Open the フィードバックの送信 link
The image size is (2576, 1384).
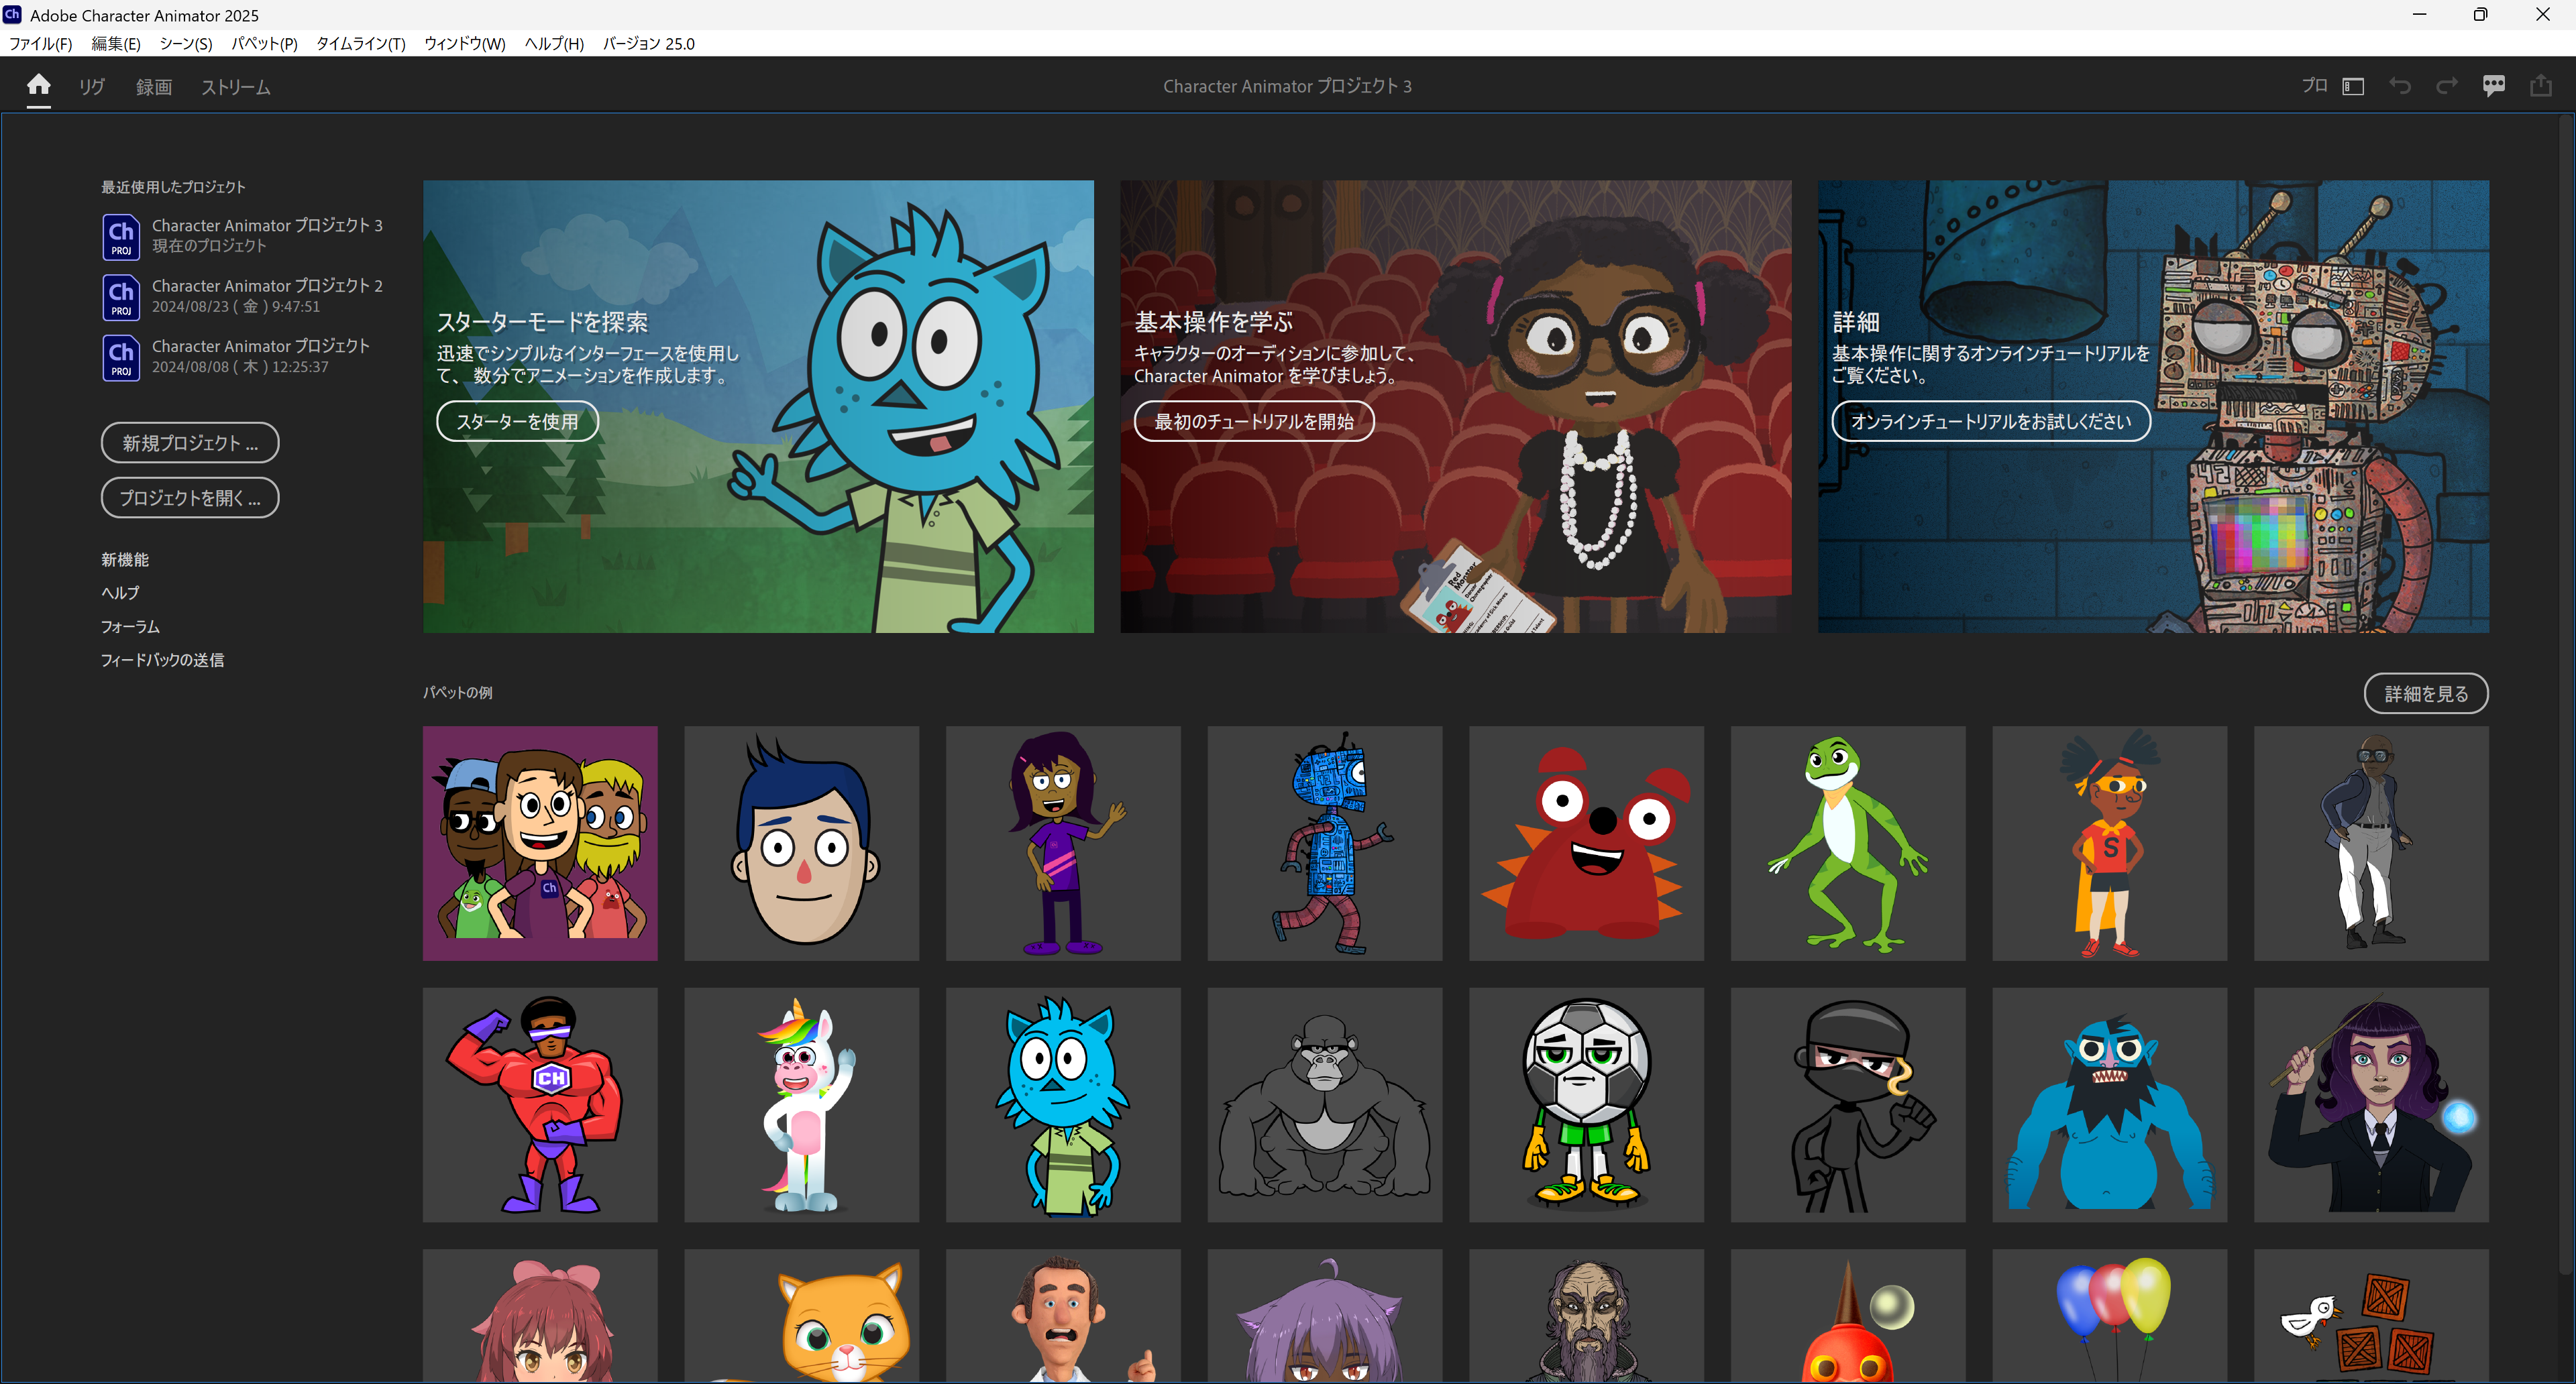[x=162, y=660]
